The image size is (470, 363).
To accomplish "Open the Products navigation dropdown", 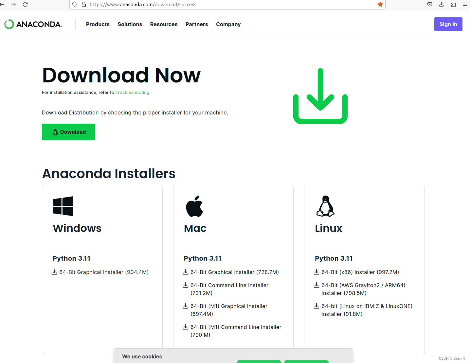I will (98, 24).
